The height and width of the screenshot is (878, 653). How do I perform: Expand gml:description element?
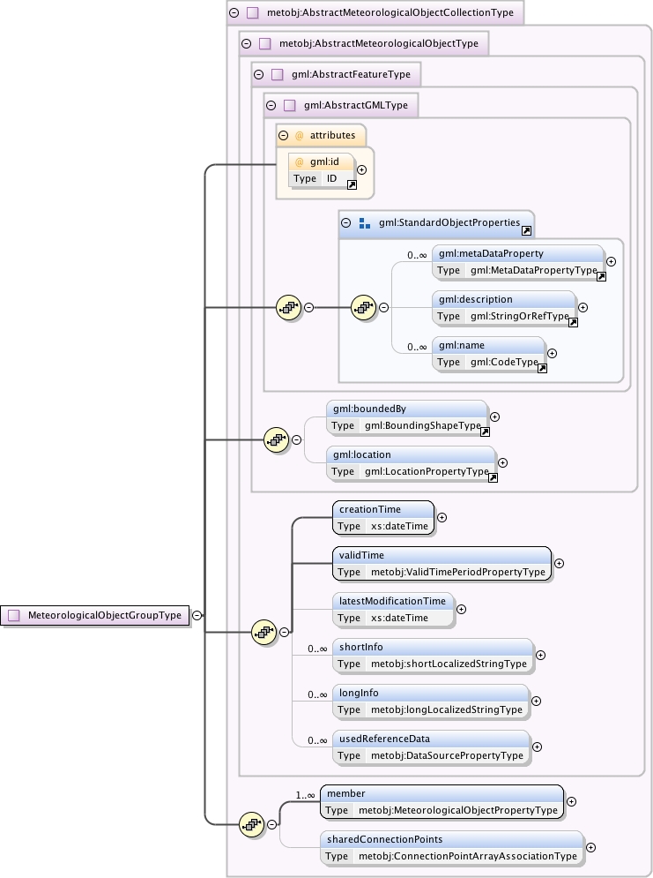click(583, 307)
